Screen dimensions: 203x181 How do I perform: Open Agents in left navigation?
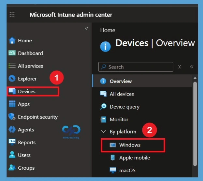click(26, 130)
